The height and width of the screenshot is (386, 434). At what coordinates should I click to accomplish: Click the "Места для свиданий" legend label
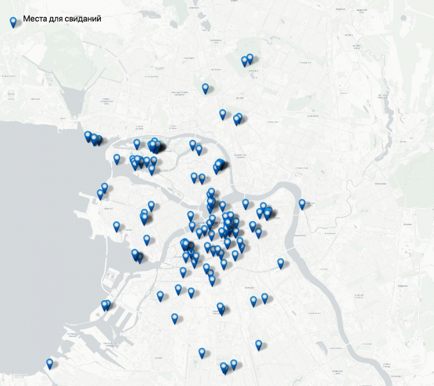tap(62, 19)
